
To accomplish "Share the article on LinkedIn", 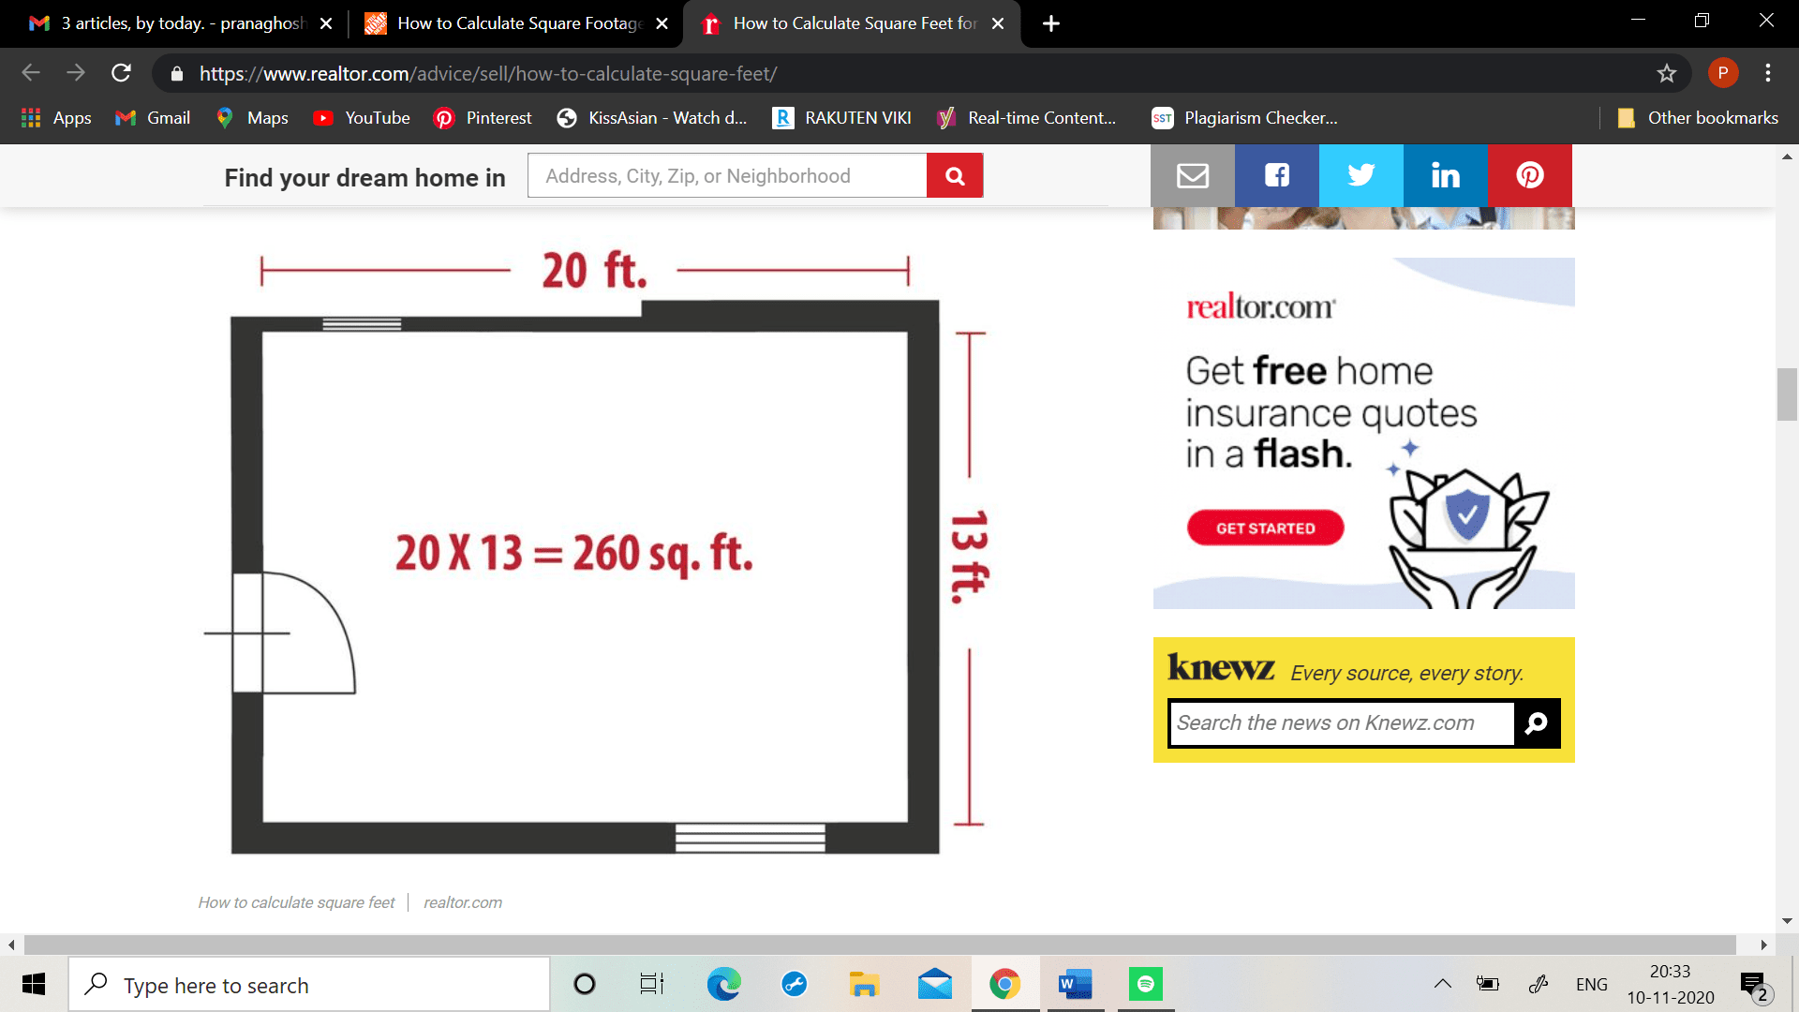I will pos(1444,175).
